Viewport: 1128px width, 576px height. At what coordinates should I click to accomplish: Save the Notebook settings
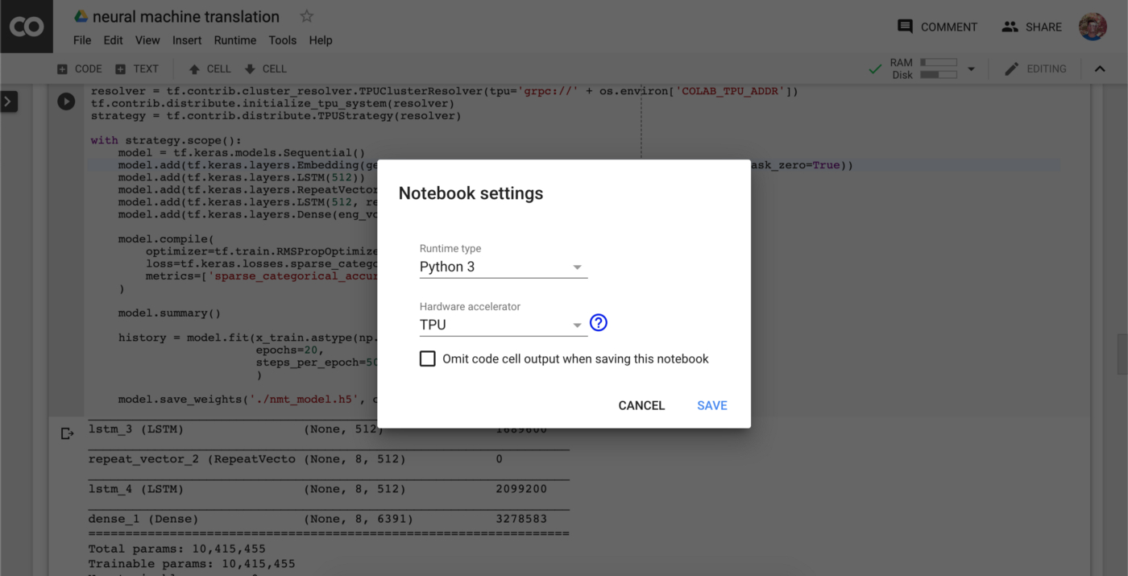pos(712,406)
